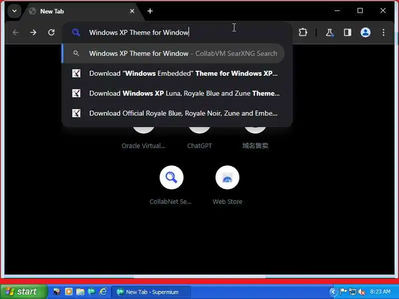
Task: Click the search icon in address bar
Action: [76, 32]
